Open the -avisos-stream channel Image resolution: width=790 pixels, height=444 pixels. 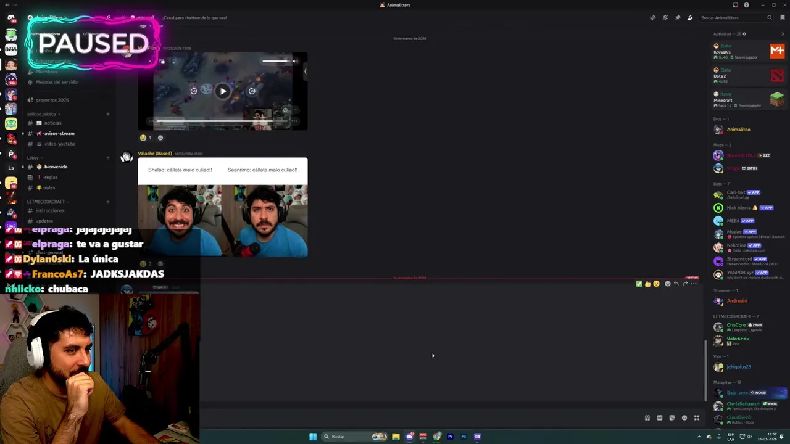click(x=59, y=133)
